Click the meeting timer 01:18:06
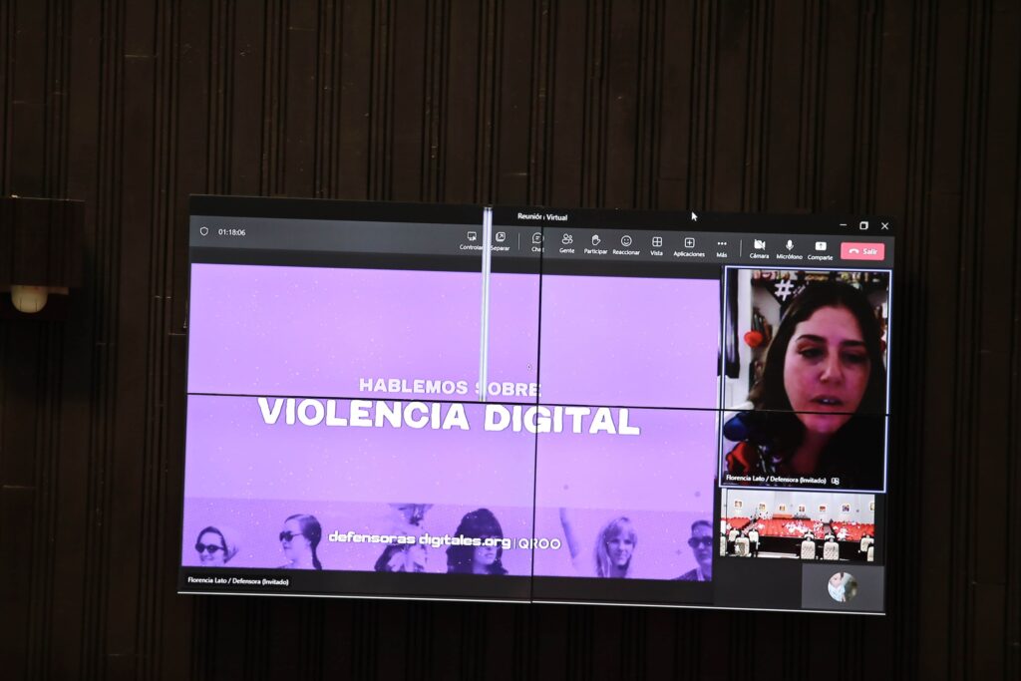 pos(231,231)
